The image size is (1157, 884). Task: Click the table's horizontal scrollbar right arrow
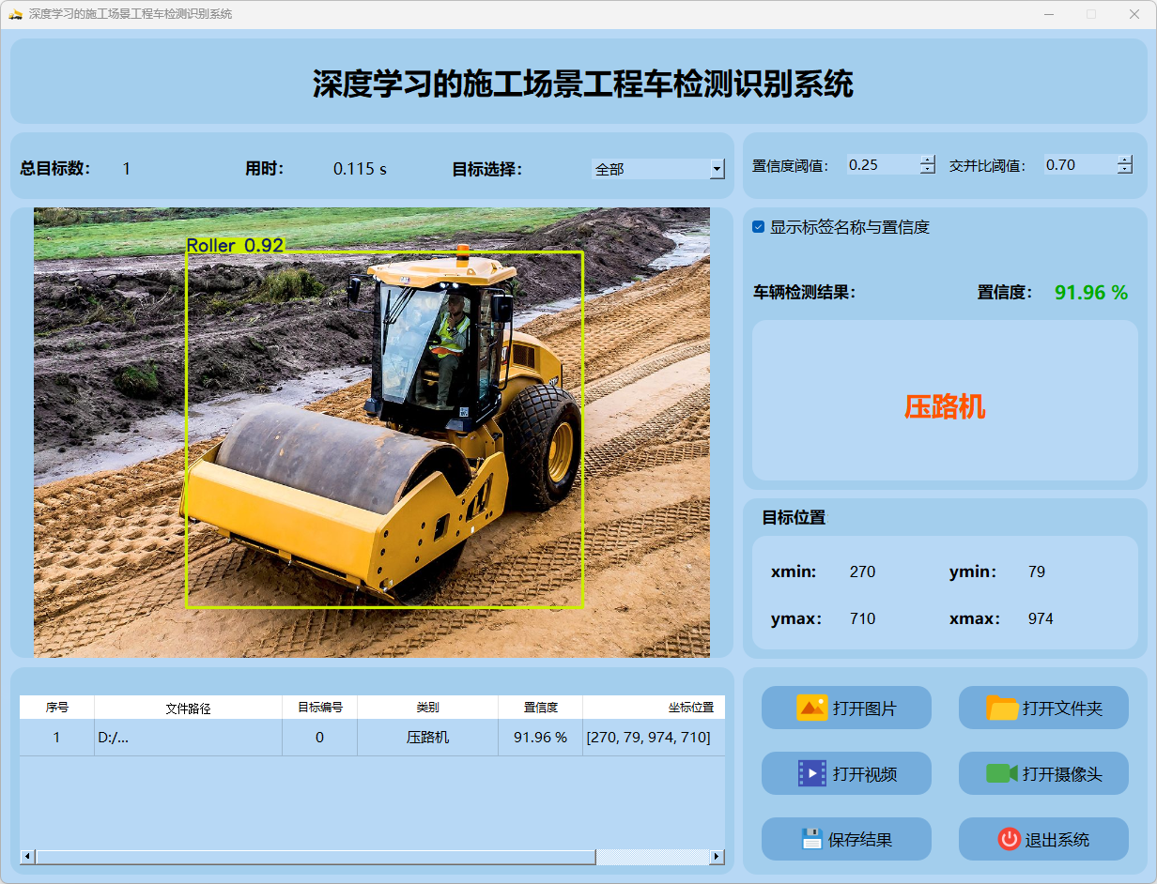717,857
